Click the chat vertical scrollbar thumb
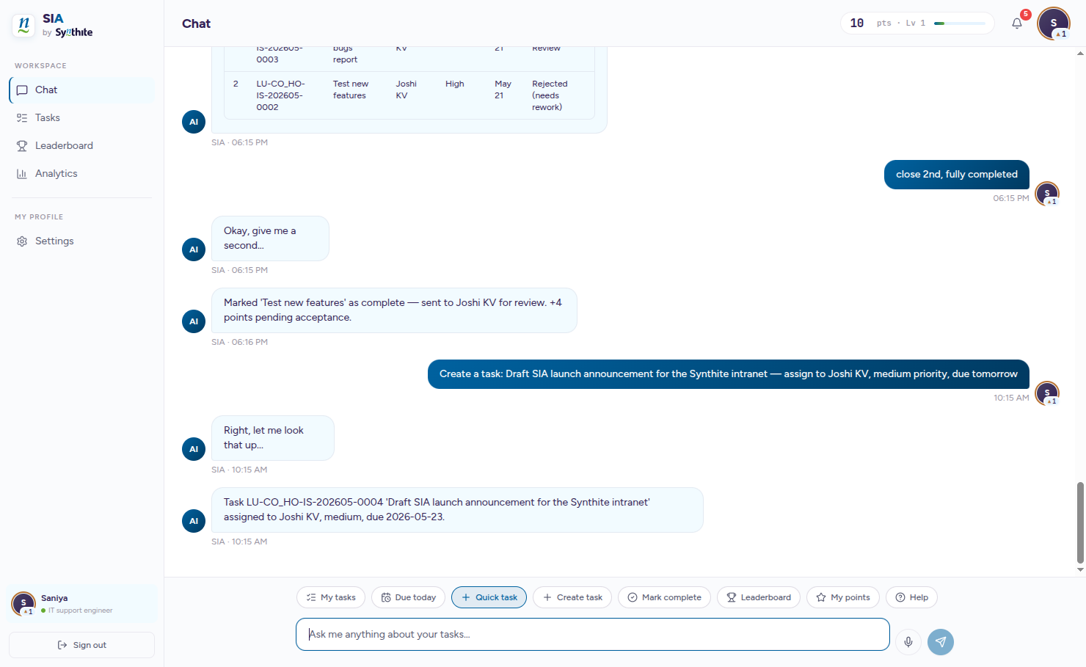The width and height of the screenshot is (1086, 667). coord(1080,522)
